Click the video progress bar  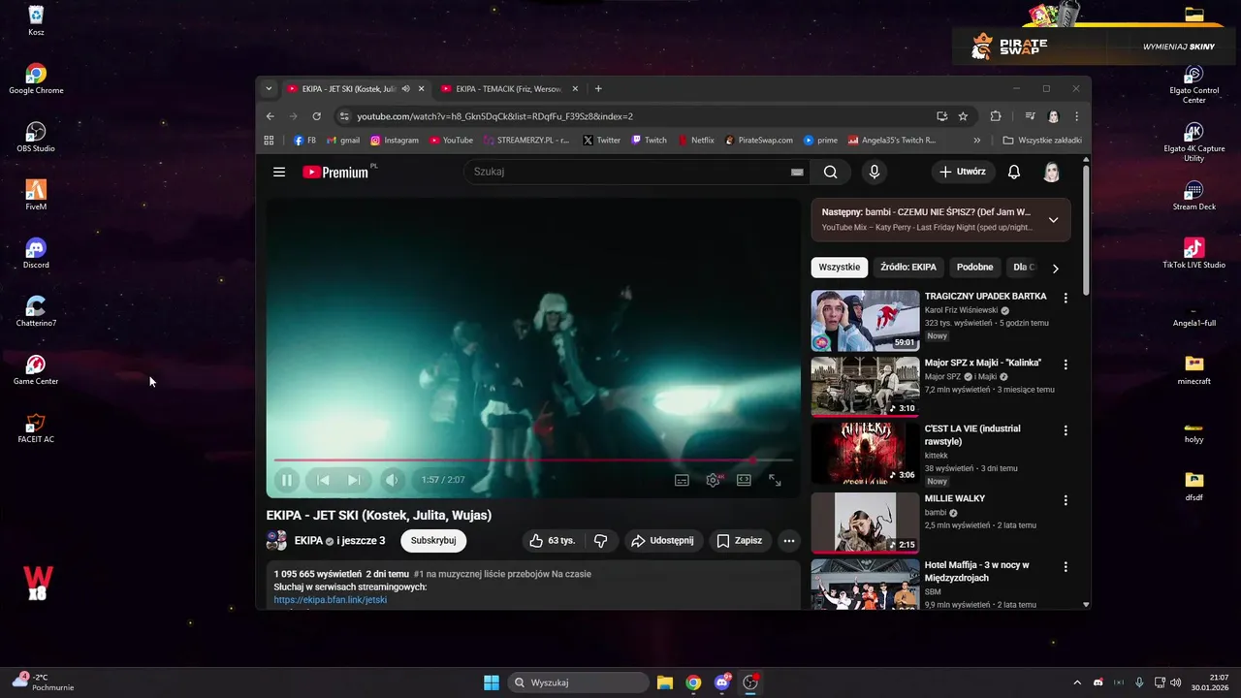(533, 460)
